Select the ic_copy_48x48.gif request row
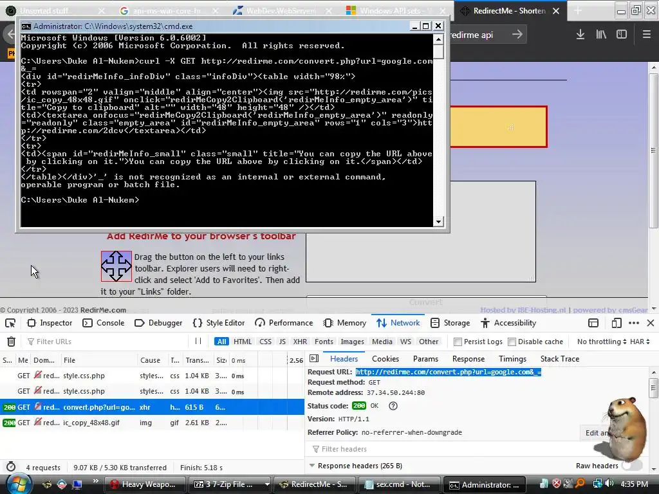The height and width of the screenshot is (494, 659). (152, 423)
